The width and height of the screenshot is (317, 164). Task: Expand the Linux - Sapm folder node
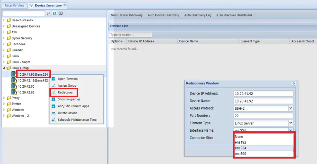point(4,62)
